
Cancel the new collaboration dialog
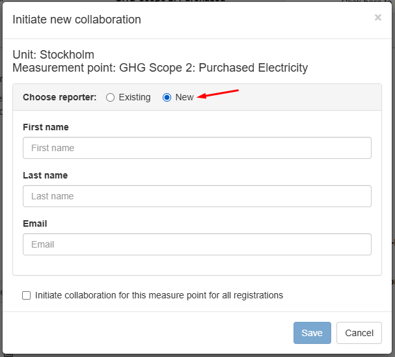tap(359, 333)
